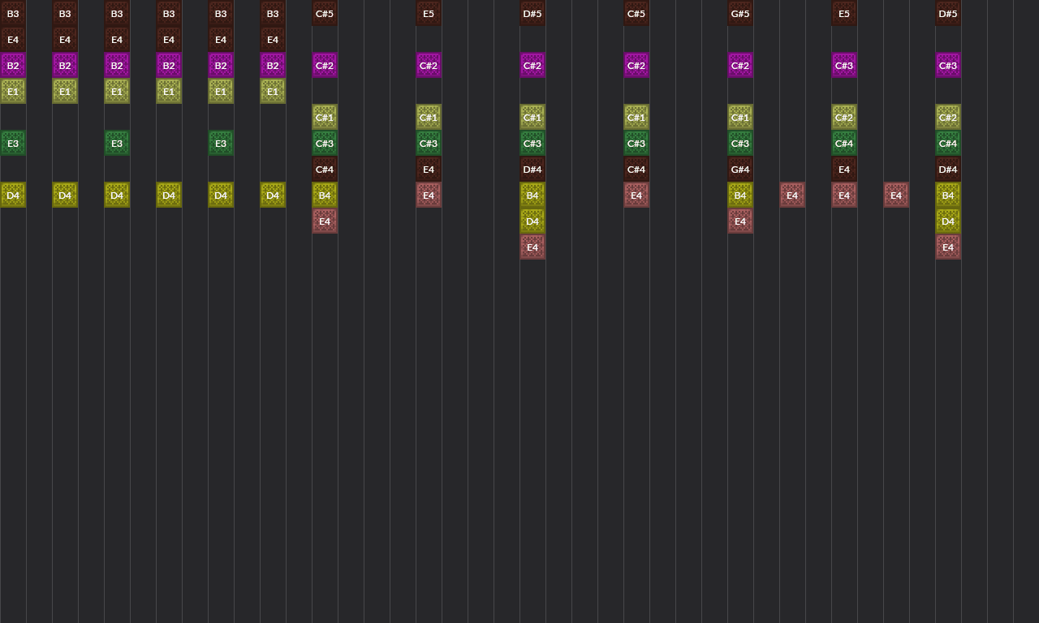The image size is (1039, 623).
Task: Select the first dark brown D#4 note
Action: [x=532, y=169]
